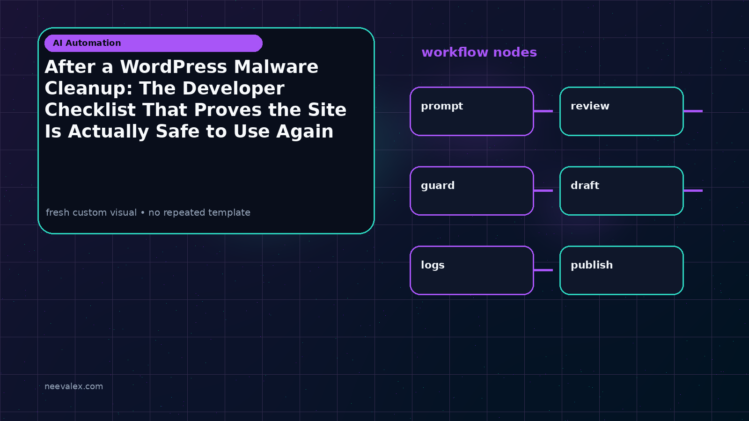Screen dimensions: 749x421
Task: Select the prompt workflow node
Action: tap(472, 111)
